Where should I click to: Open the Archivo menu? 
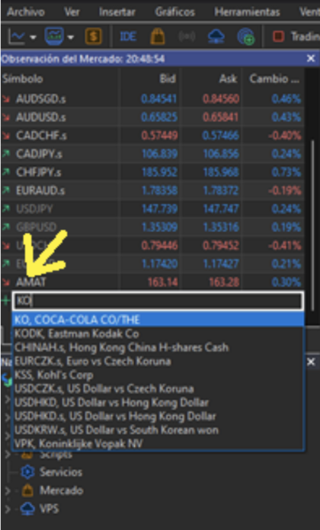pyautogui.click(x=26, y=12)
